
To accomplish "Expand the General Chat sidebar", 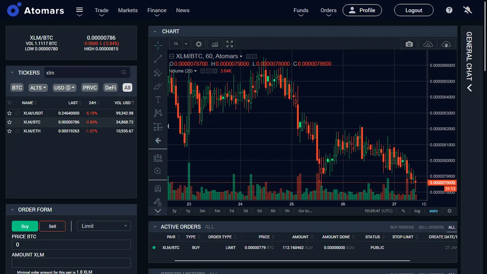I will point(469,88).
